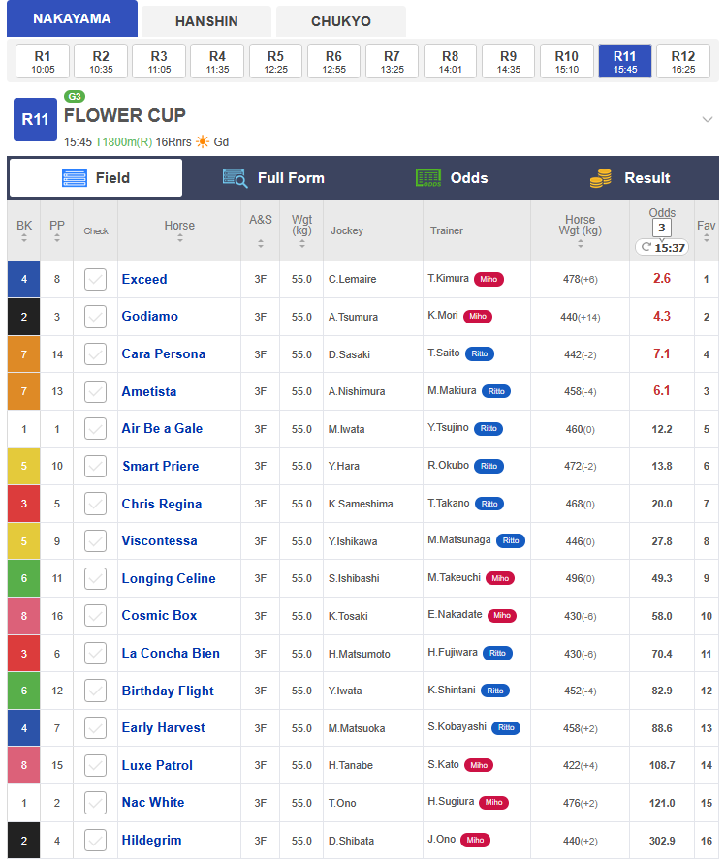
Task: Click the odds refresh icon at 15:37
Action: (646, 247)
